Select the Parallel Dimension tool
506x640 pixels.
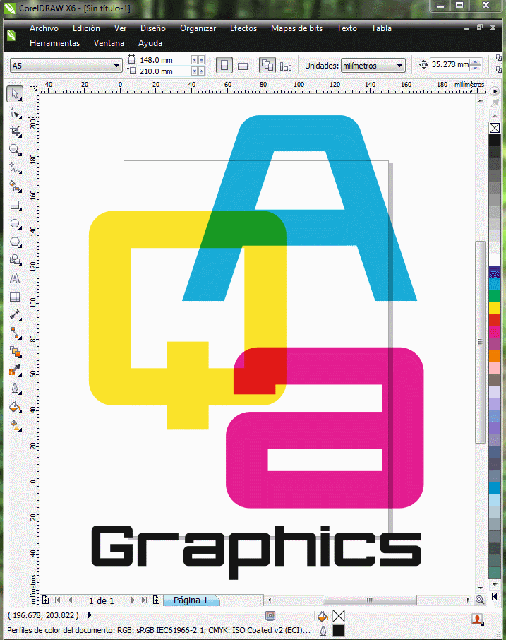point(15,315)
